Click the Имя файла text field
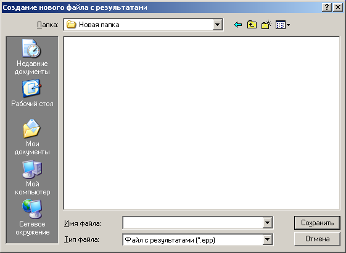 (192, 223)
